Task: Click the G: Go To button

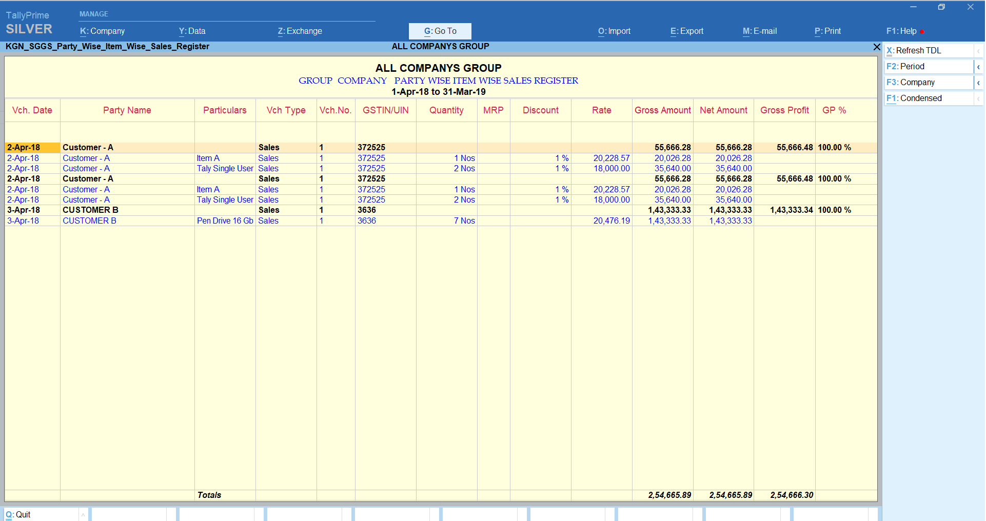Action: (440, 31)
